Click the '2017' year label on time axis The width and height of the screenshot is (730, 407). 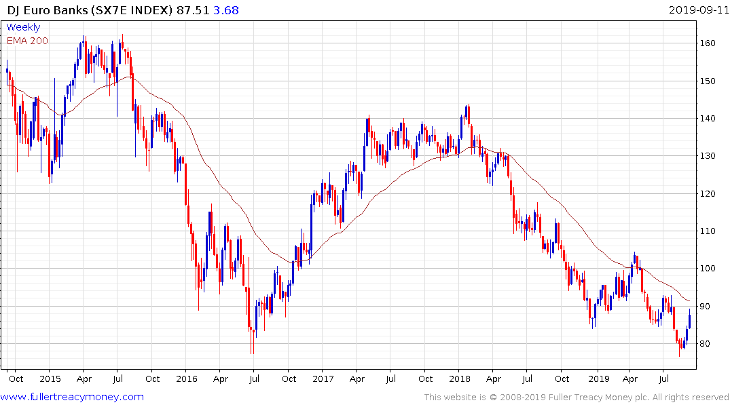(323, 379)
